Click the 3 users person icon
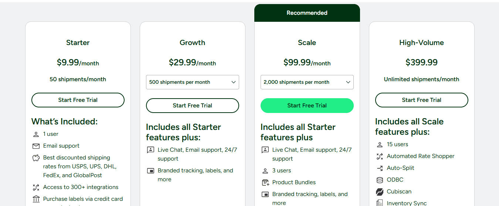This screenshot has height=206, width=499. [265, 171]
